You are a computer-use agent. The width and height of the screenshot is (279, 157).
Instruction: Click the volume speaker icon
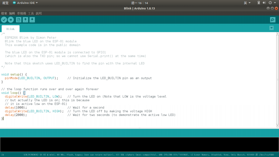tap(264, 3)
